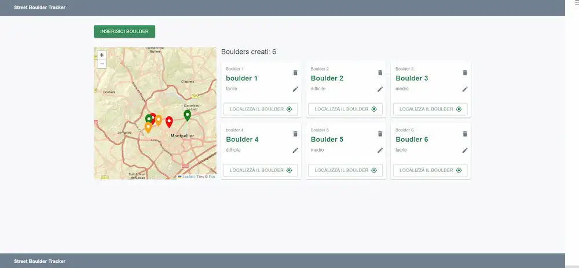Click the Street Boulder Tracker header title

click(40, 8)
